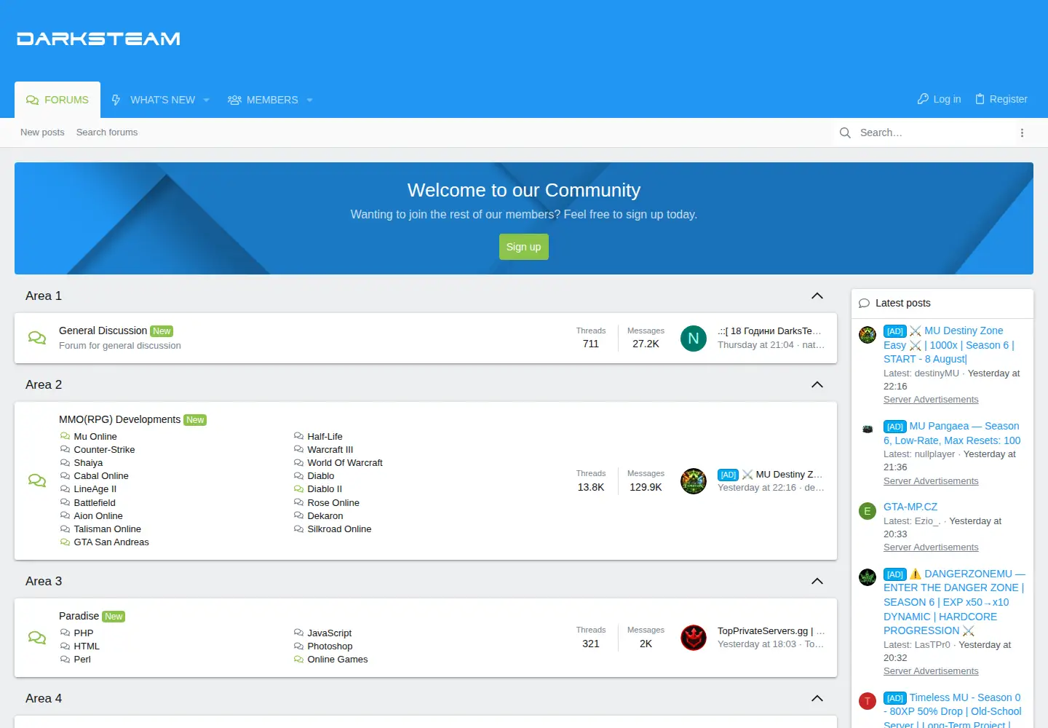
Task: Go to New posts
Action: [42, 132]
